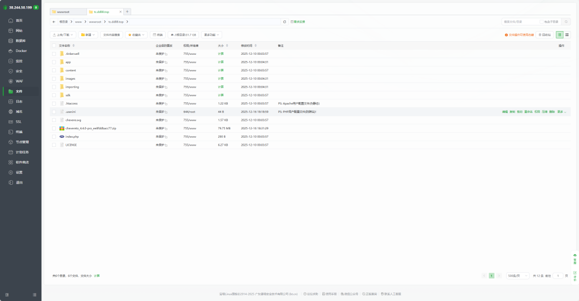
Task: Tick the checkbox for index.php
Action: (54, 137)
